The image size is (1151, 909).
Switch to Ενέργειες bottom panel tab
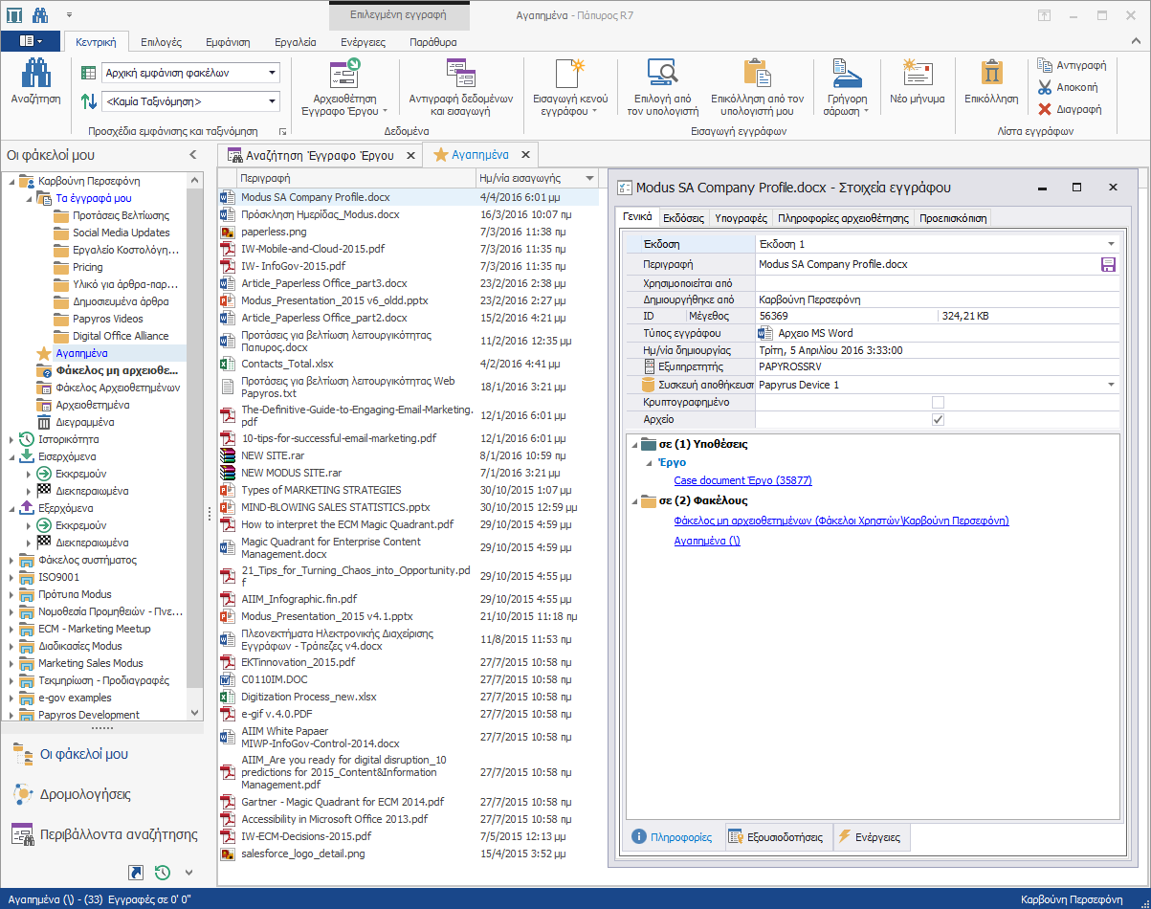point(871,836)
